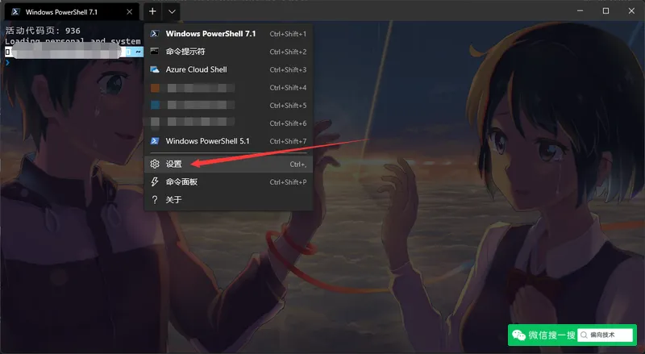Select the Windows PowerShell 7.1 tab
The height and width of the screenshot is (354, 645).
72,12
